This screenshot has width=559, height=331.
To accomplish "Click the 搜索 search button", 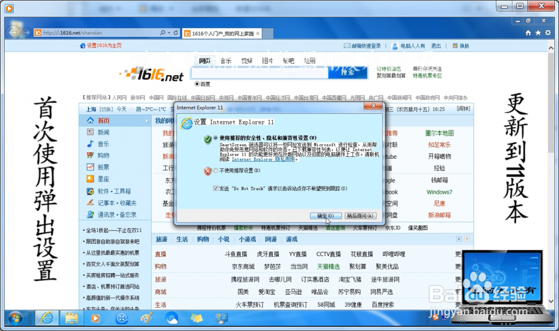I will click(347, 72).
